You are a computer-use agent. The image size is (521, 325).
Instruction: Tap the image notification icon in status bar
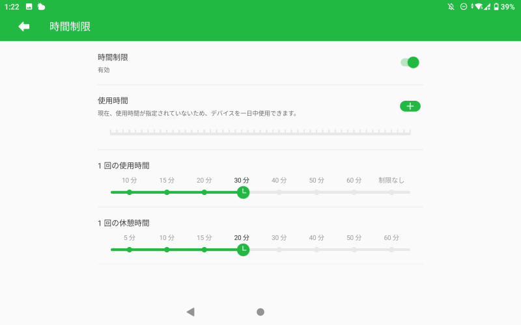pos(29,6)
